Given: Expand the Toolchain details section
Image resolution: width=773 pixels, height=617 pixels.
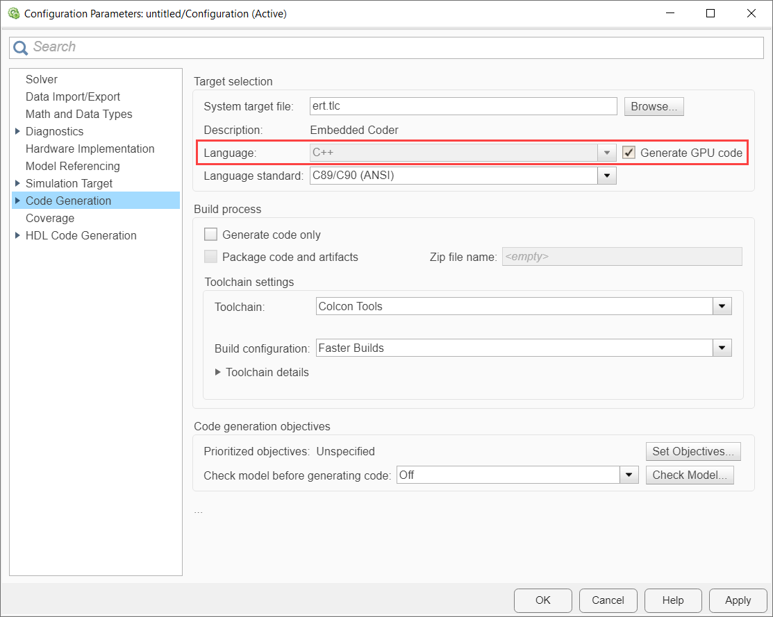Looking at the screenshot, I should (218, 372).
